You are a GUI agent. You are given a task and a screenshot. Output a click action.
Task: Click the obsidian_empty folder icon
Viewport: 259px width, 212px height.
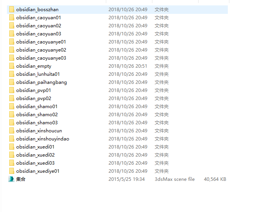pos(12,66)
